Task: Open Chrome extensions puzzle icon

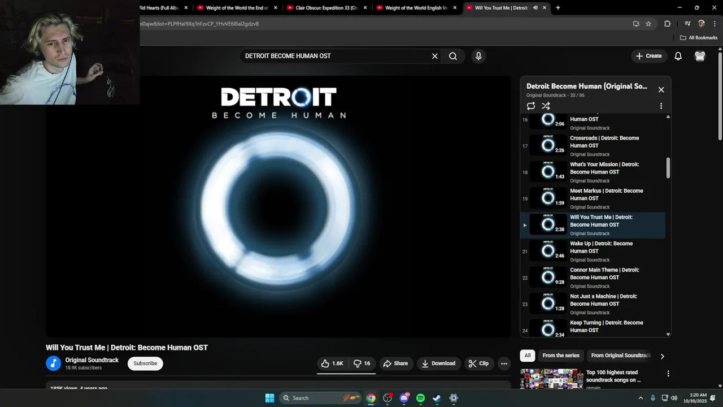Action: 667,24
